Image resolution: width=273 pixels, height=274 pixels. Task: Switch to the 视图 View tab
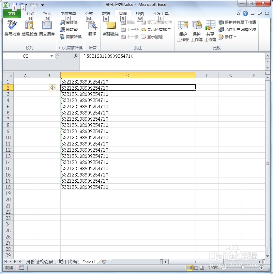point(140,13)
